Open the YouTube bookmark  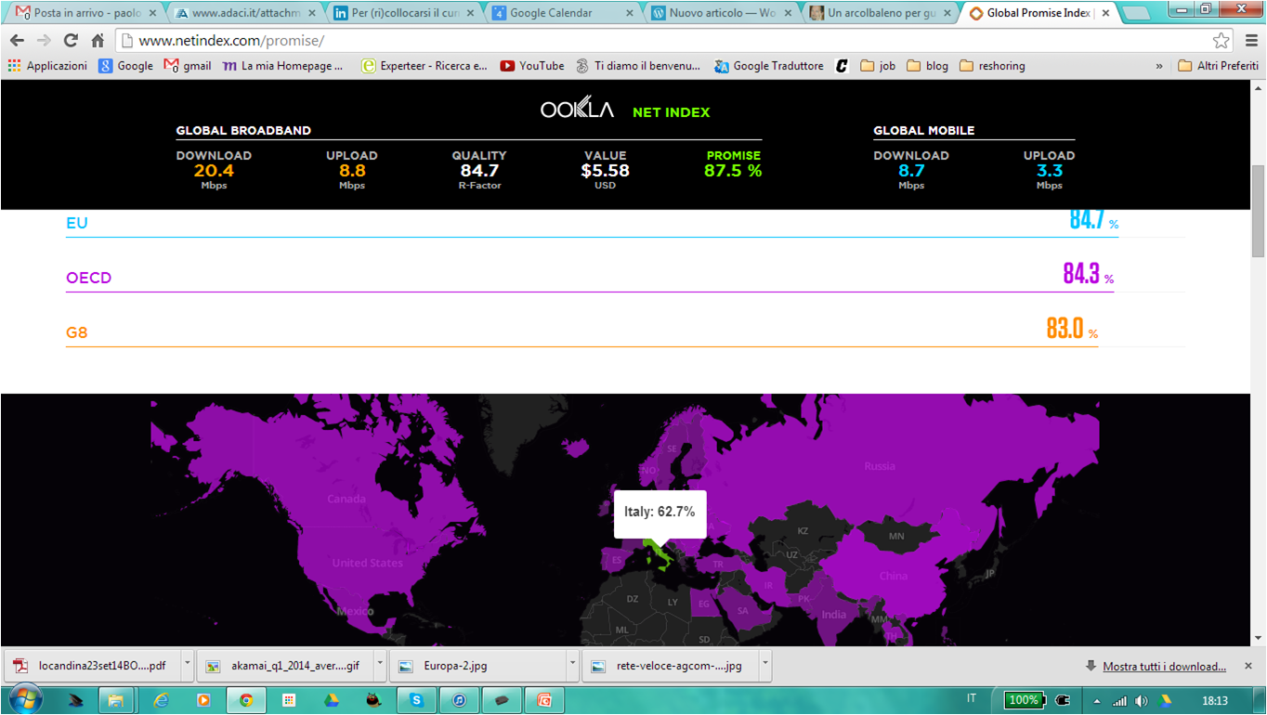click(531, 66)
